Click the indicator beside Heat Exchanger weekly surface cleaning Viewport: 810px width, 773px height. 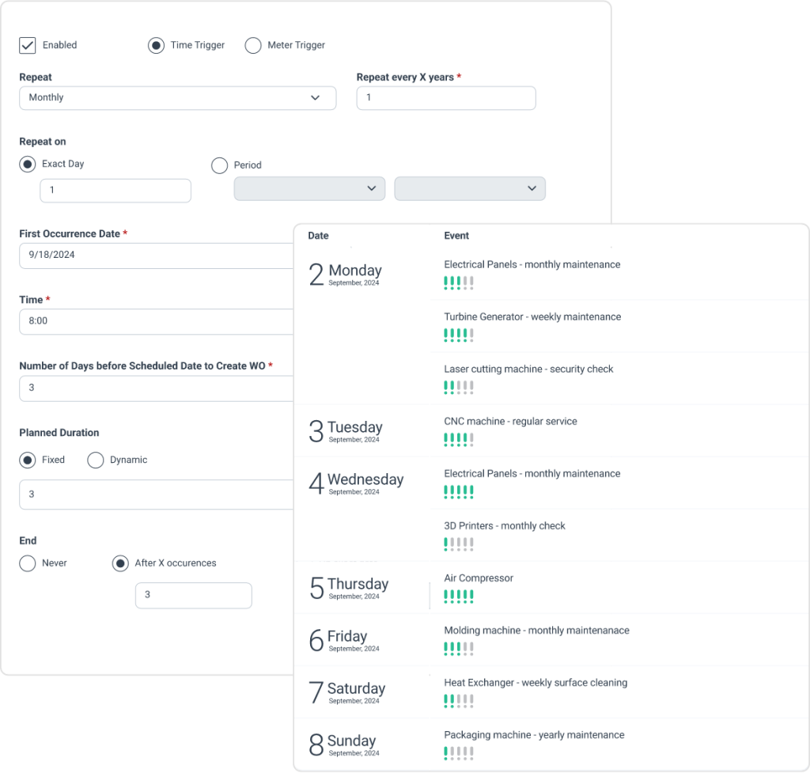(x=459, y=700)
